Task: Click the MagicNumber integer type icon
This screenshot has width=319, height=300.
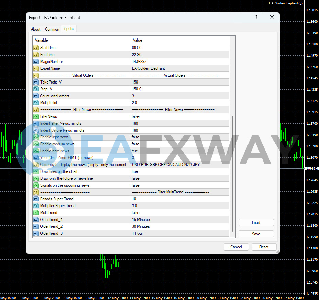Action: click(36, 62)
